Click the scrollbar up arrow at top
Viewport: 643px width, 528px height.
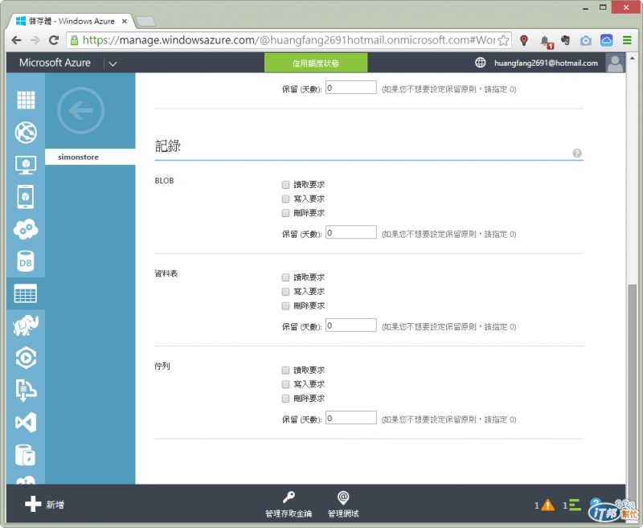(632, 58)
